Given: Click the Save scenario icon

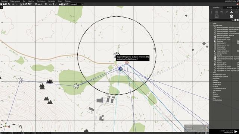Looking at the screenshot, I should click(6, 4).
